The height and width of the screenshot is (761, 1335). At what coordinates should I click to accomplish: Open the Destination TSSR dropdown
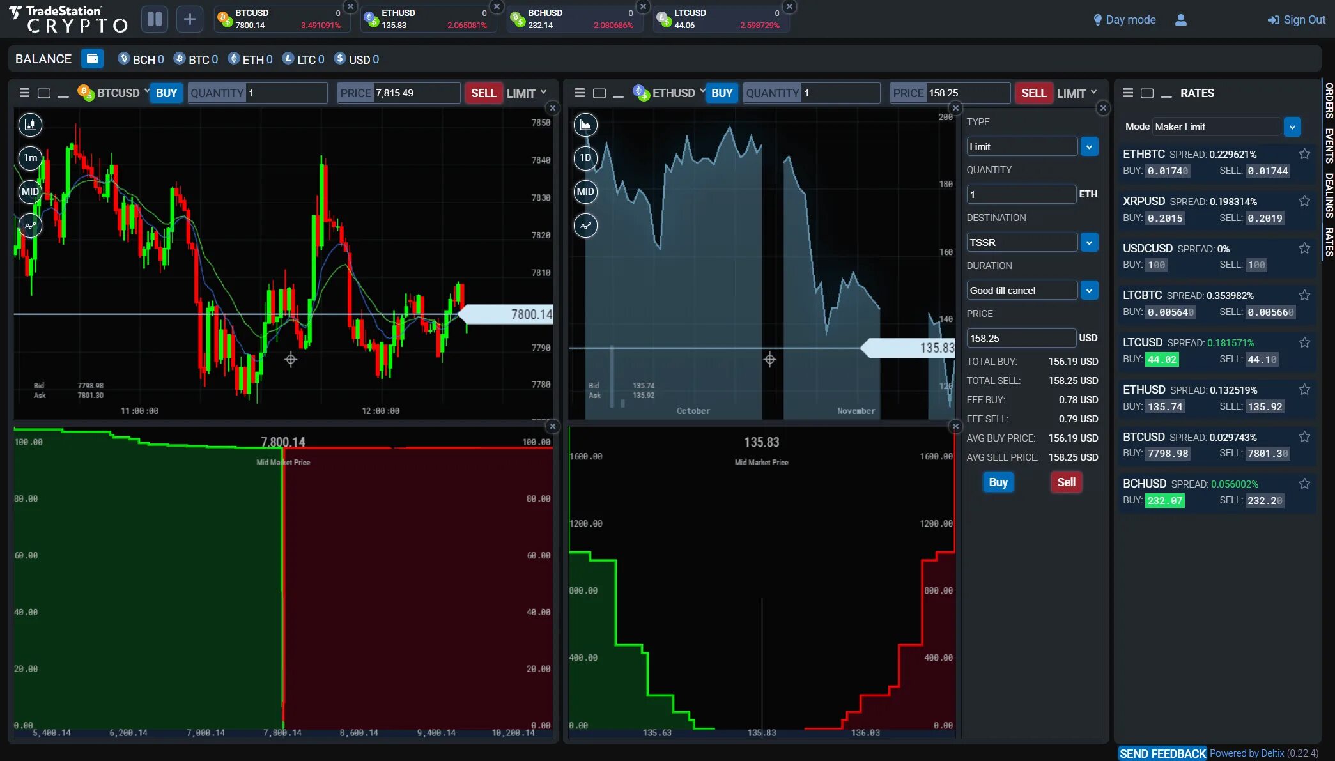[1089, 242]
